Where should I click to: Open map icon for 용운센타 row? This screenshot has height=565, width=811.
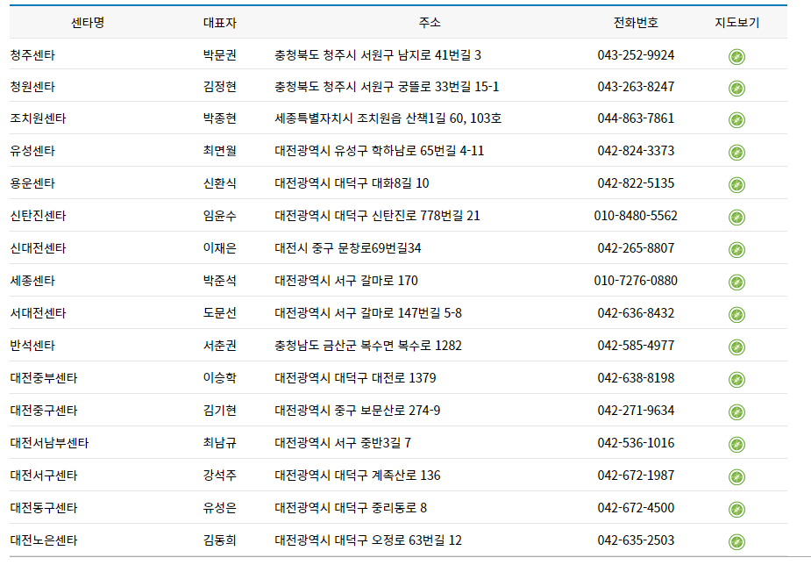tap(736, 185)
